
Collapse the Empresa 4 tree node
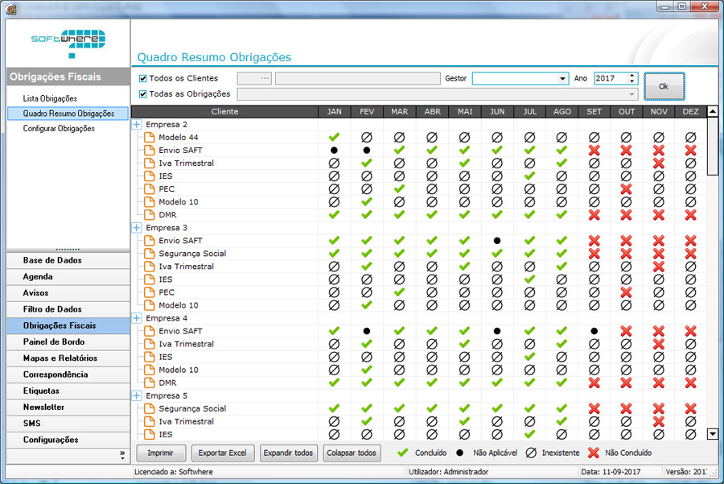tap(137, 318)
